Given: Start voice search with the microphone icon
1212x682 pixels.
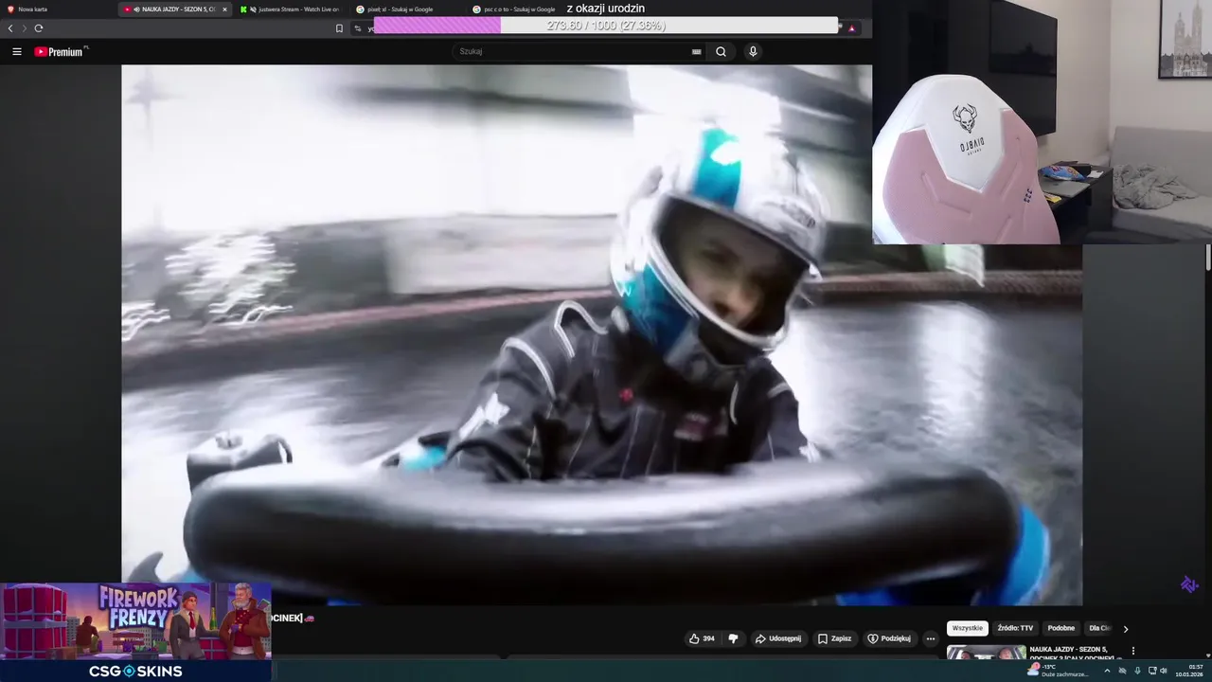Looking at the screenshot, I should click(x=753, y=52).
